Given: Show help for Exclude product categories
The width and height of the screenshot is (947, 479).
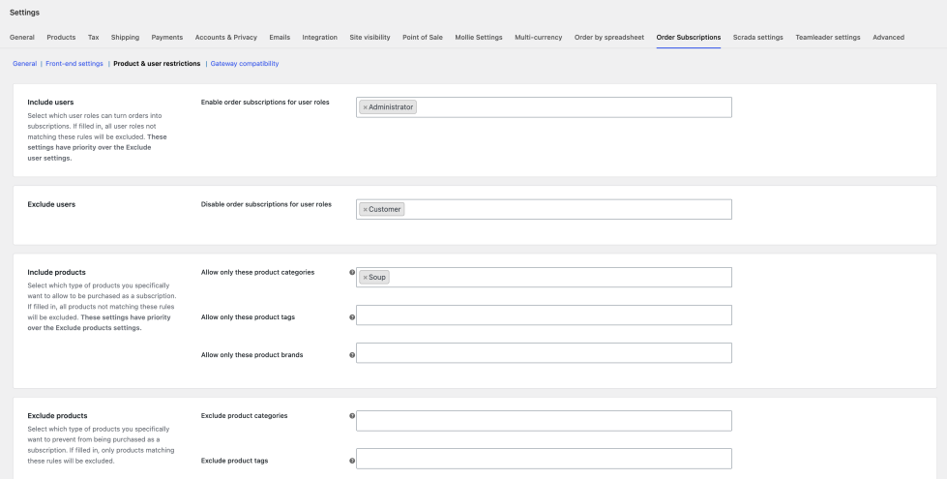Looking at the screenshot, I should point(352,415).
